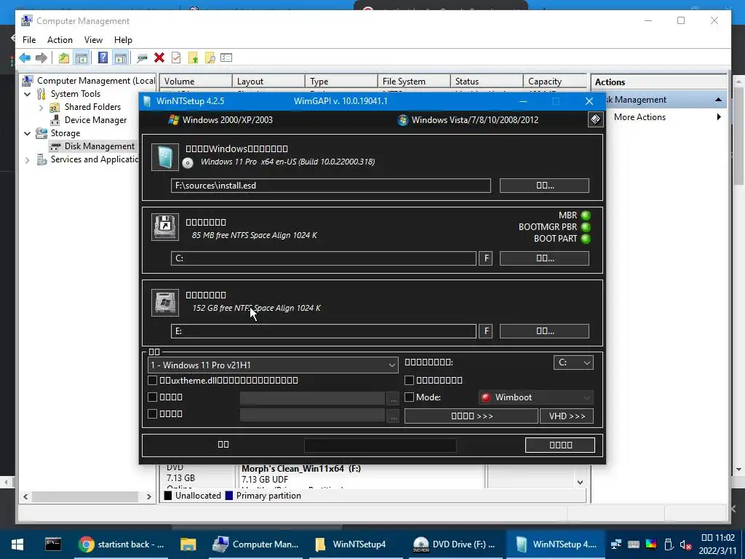Image resolution: width=745 pixels, height=559 pixels.
Task: Open Command Prompt from the taskbar
Action: (x=52, y=544)
